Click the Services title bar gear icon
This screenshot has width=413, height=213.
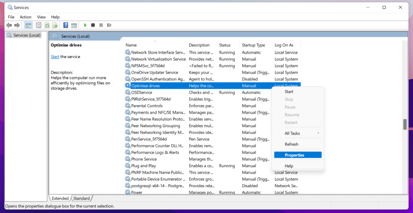[x=10, y=7]
